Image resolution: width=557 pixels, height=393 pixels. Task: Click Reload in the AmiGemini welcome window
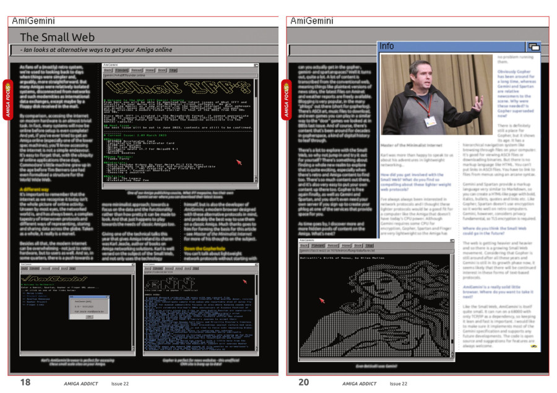45,268
